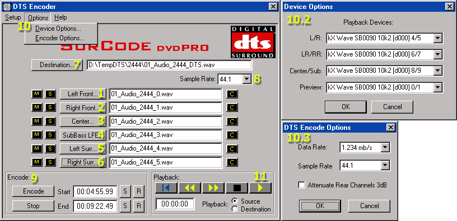Browse for the Left Front file

click(x=83, y=94)
